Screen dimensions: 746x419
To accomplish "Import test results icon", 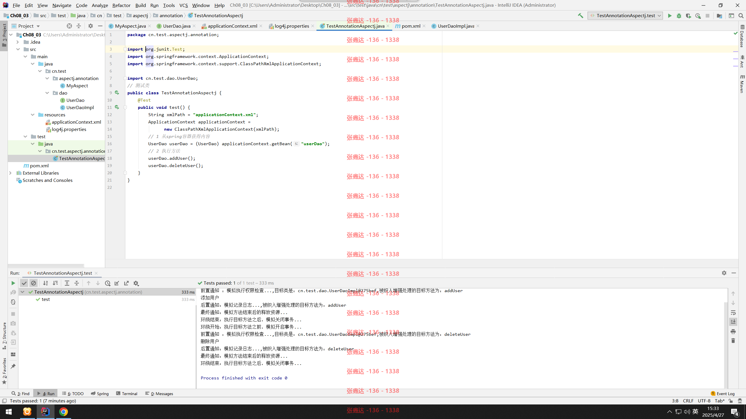I will point(117,283).
